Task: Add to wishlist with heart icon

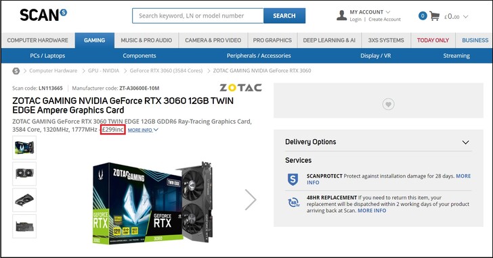Action: (x=388, y=105)
